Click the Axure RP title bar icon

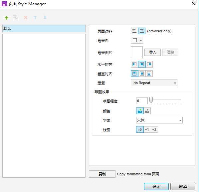coord(4,4)
